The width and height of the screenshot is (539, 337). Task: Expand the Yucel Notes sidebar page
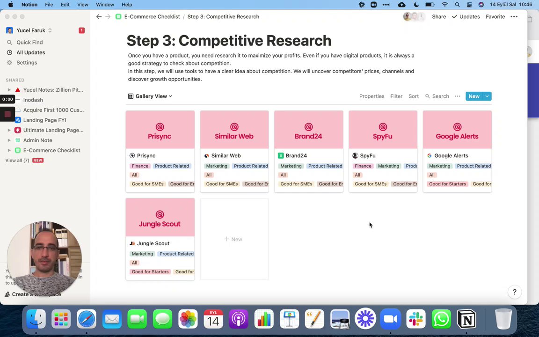tap(9, 90)
